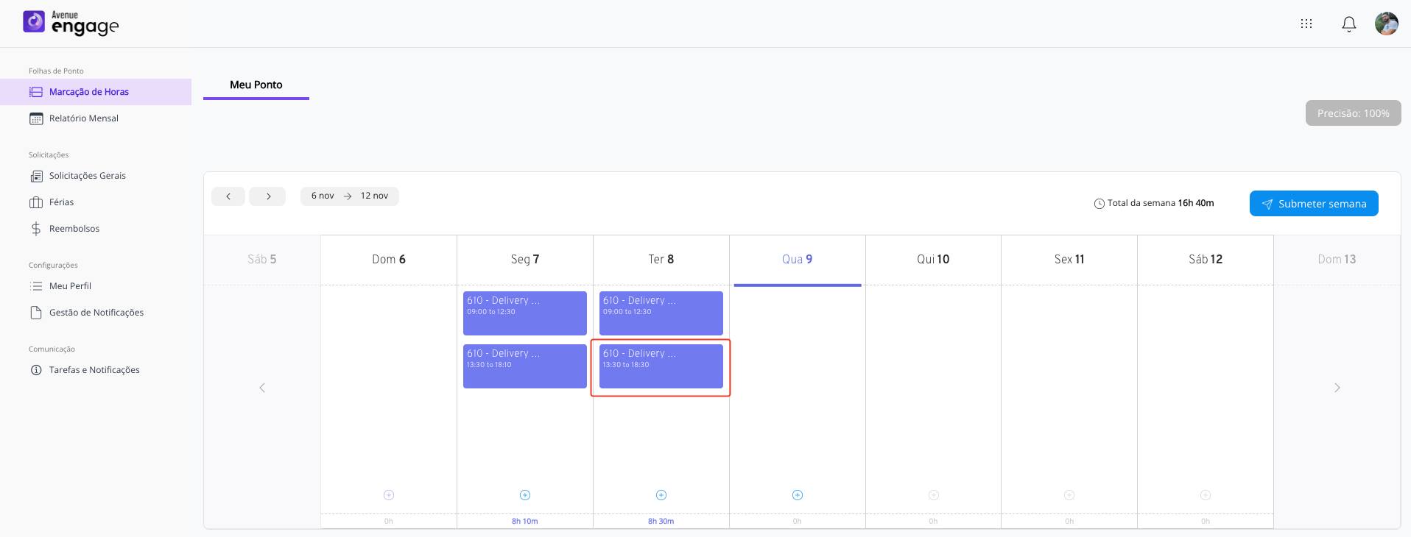Open Seg 7 entry 09:00 to 12:30
This screenshot has width=1411, height=537.
click(x=525, y=313)
